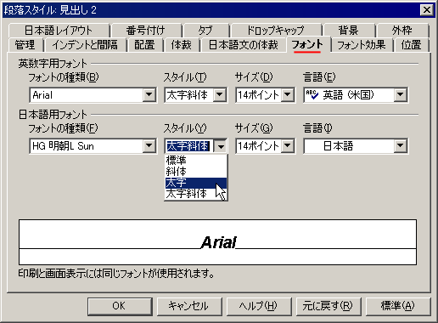Viewport: 438px width, 323px height.
Task: Expand the HG 明朝L Sun font dropdown
Action: 149,146
